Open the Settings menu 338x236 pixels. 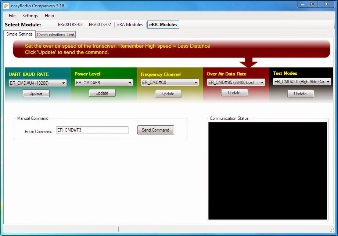(x=30, y=16)
